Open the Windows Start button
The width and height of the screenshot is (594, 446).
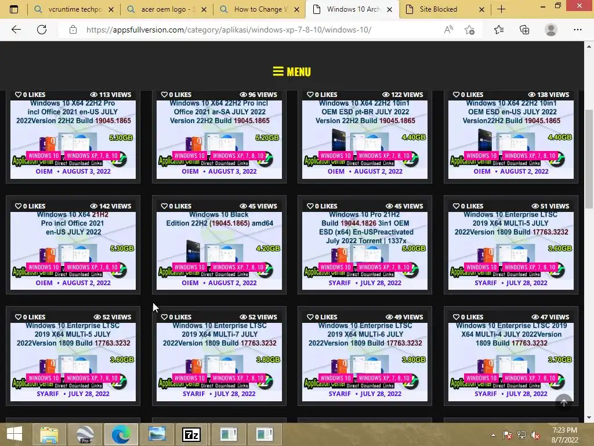(x=15, y=434)
